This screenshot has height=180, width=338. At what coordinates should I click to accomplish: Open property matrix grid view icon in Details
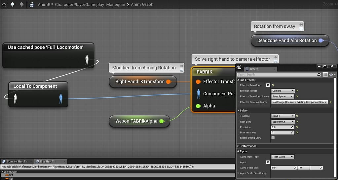pos(325,75)
